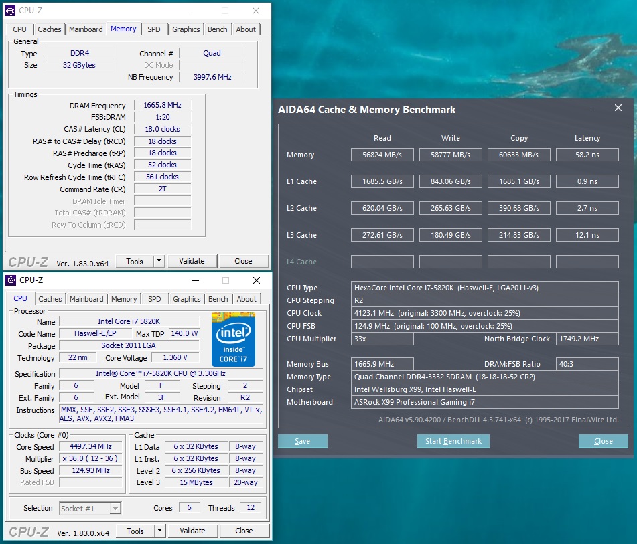Switch to SPD tab in upper CPU-Z window

(153, 29)
